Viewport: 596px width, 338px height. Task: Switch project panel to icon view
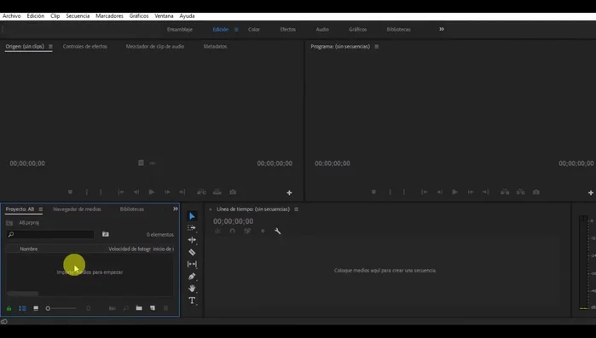[36, 308]
